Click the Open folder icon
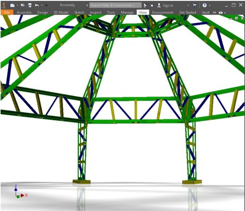This screenshot has height=211, width=245. (x=23, y=5)
